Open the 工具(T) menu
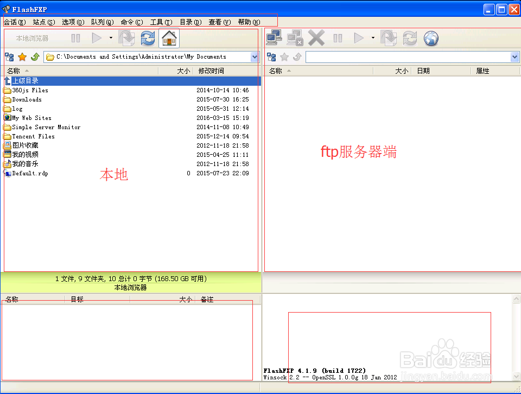521x394 pixels. (161, 22)
